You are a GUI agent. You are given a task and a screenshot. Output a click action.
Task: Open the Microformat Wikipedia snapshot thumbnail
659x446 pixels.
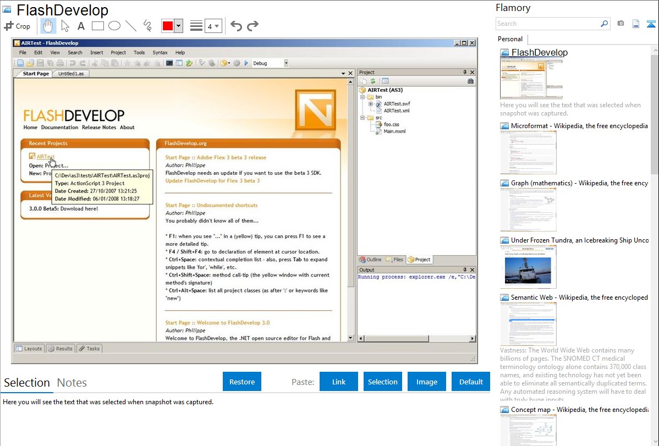point(528,152)
